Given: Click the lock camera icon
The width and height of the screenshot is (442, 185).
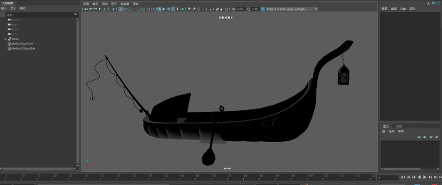Looking at the screenshot, I should tap(90, 9).
